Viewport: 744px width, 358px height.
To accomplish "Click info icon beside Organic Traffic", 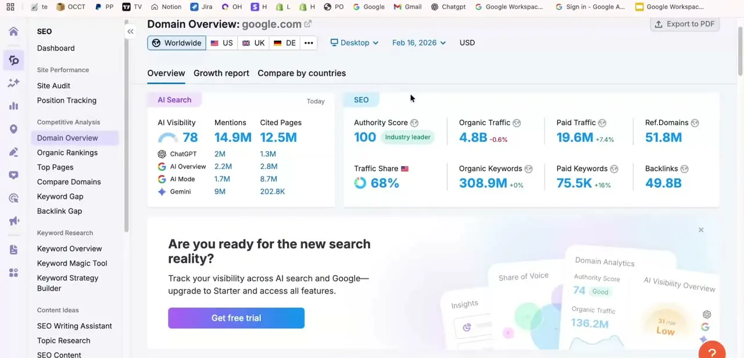I will [517, 123].
